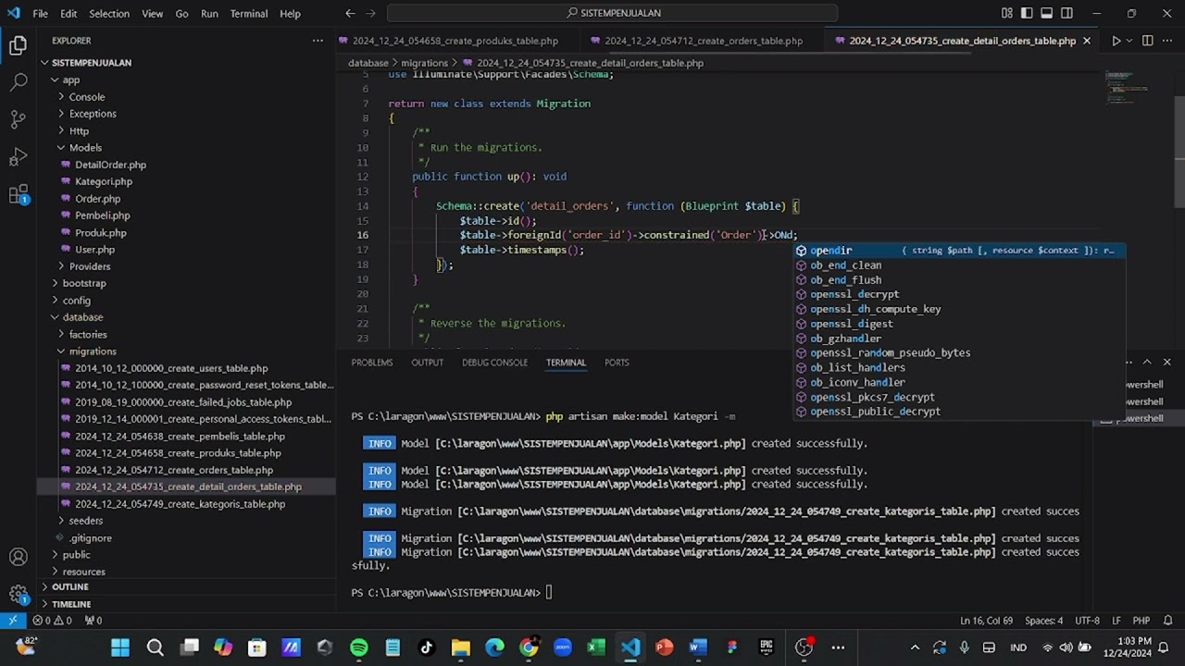
Task: Go back with the navigation arrow
Action: point(350,13)
